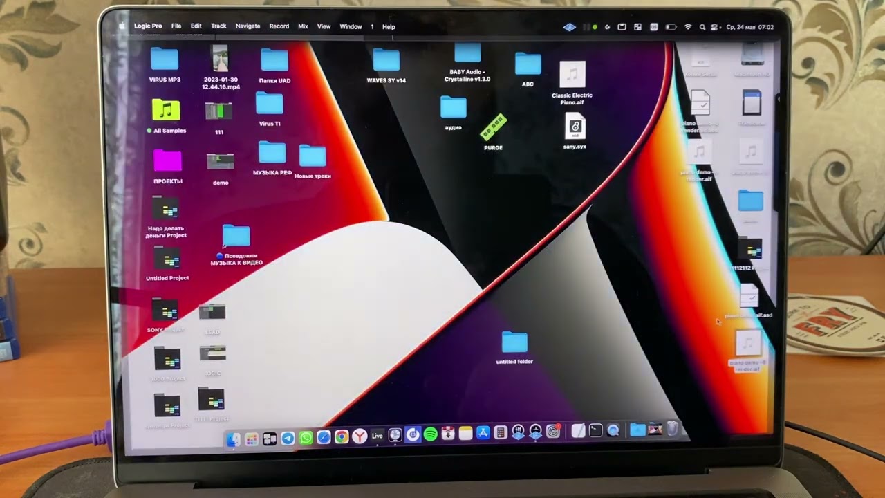This screenshot has width=885, height=498.
Task: Open Telegram from the Dock
Action: 288,438
